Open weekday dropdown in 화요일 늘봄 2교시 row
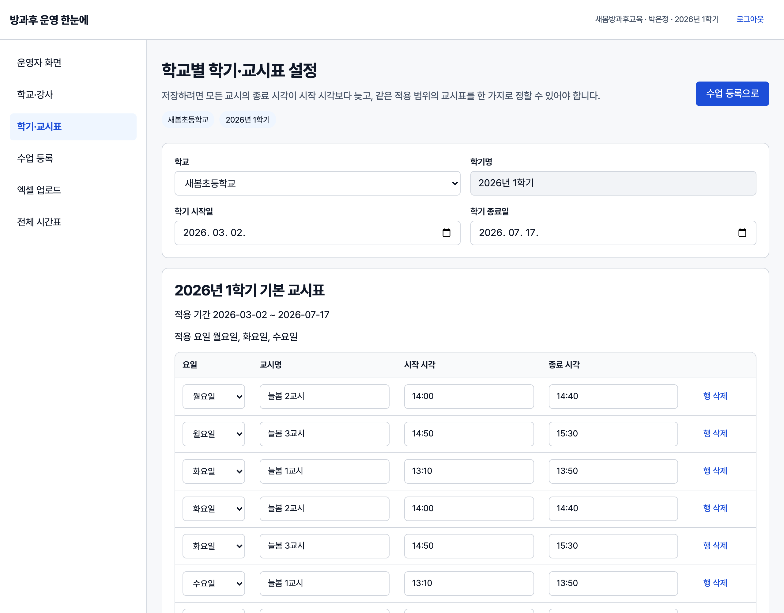This screenshot has width=784, height=613. [213, 509]
